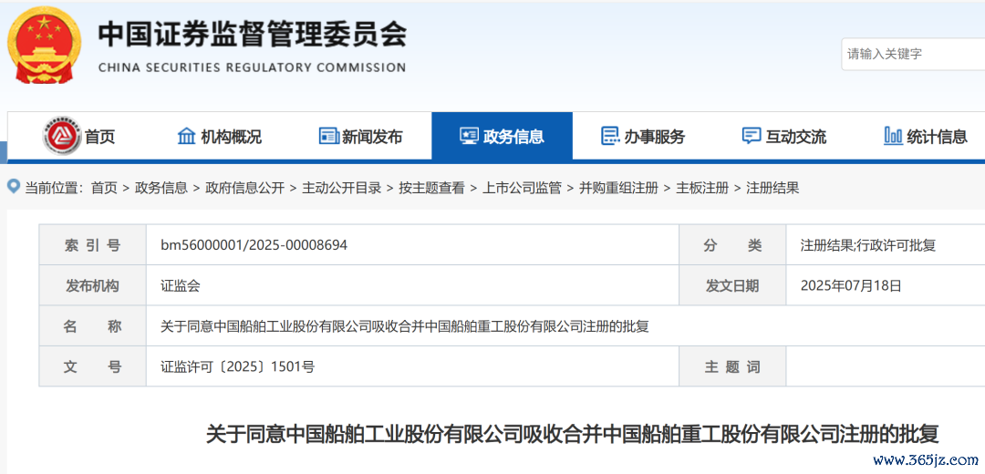The image size is (985, 474).
Task: Go to 按主题查看 in the breadcrumb
Action: click(431, 187)
